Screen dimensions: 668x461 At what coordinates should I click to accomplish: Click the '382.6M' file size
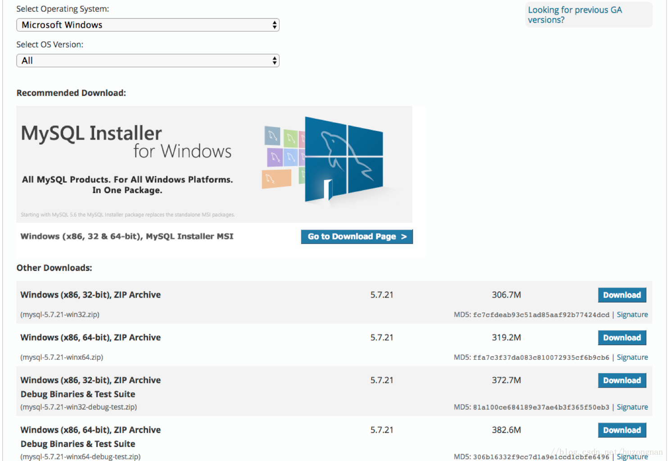506,430
